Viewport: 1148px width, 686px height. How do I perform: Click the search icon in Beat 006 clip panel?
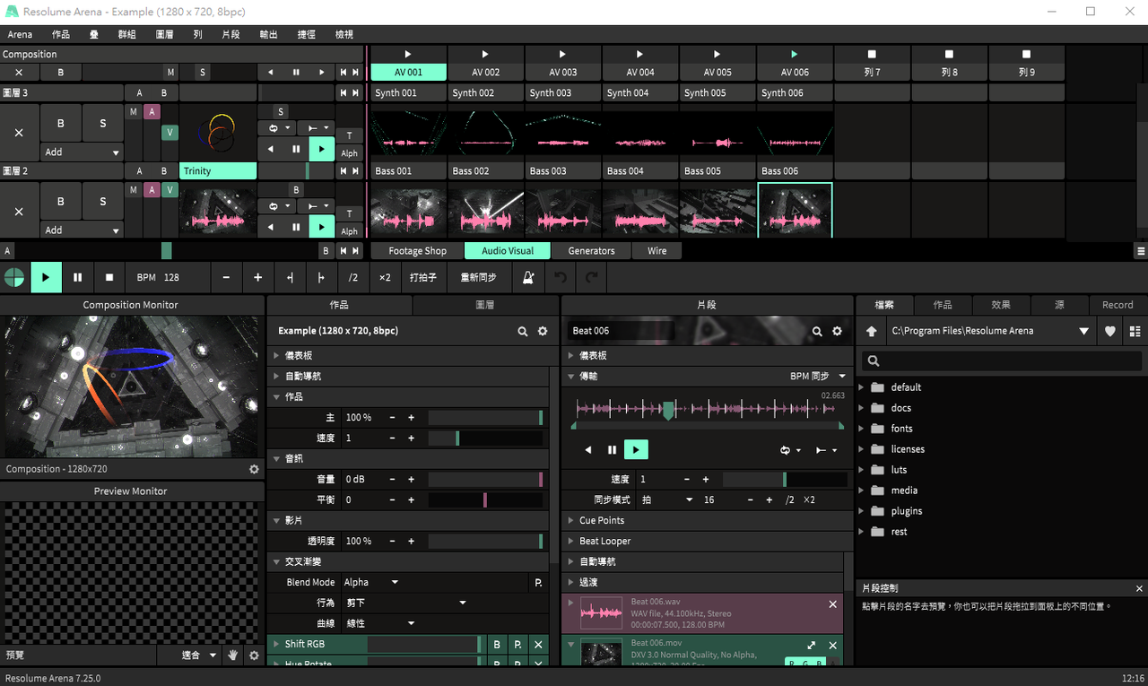click(x=817, y=331)
